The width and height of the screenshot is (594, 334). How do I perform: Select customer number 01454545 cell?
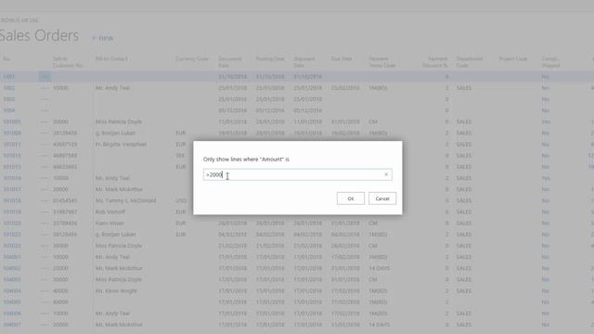point(65,200)
